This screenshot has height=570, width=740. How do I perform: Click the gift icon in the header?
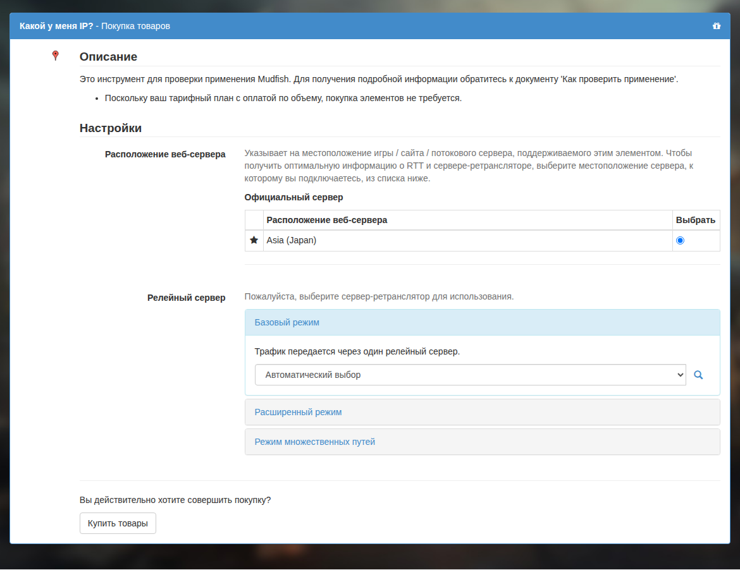(x=717, y=26)
